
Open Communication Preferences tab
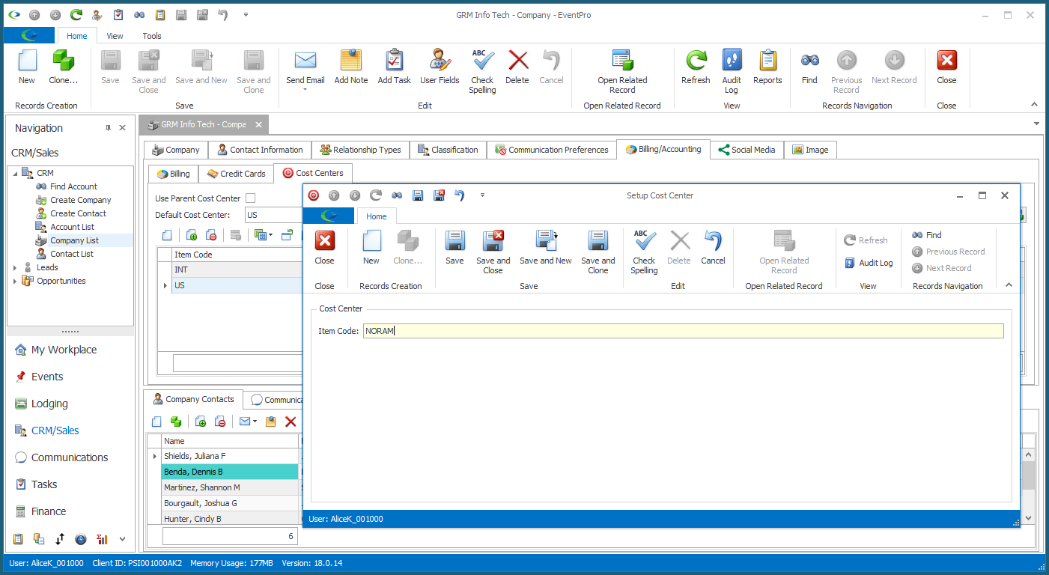point(552,150)
